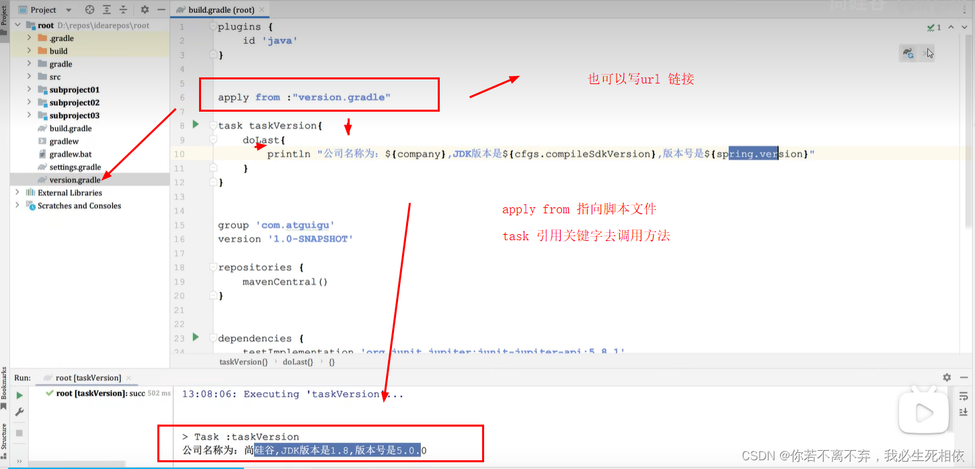Hide the Run panel with minus icon
Viewport: 975px width, 469px height.
click(964, 377)
